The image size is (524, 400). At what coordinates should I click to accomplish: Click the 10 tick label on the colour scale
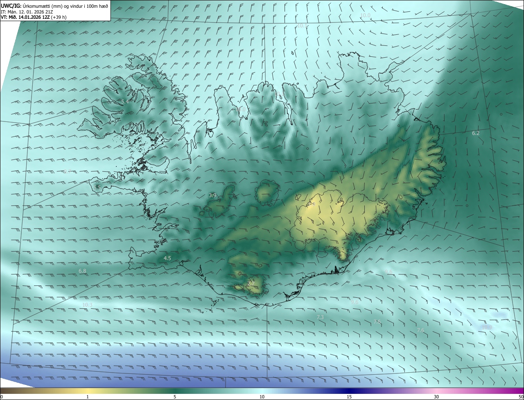pyautogui.click(x=262, y=397)
